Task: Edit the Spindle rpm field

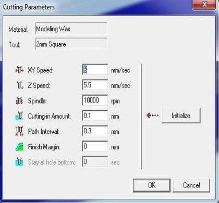Action: [x=95, y=100]
